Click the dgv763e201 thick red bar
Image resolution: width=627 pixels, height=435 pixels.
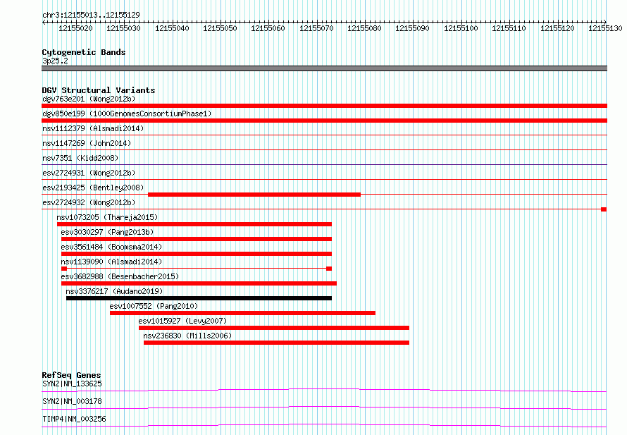pyautogui.click(x=324, y=106)
